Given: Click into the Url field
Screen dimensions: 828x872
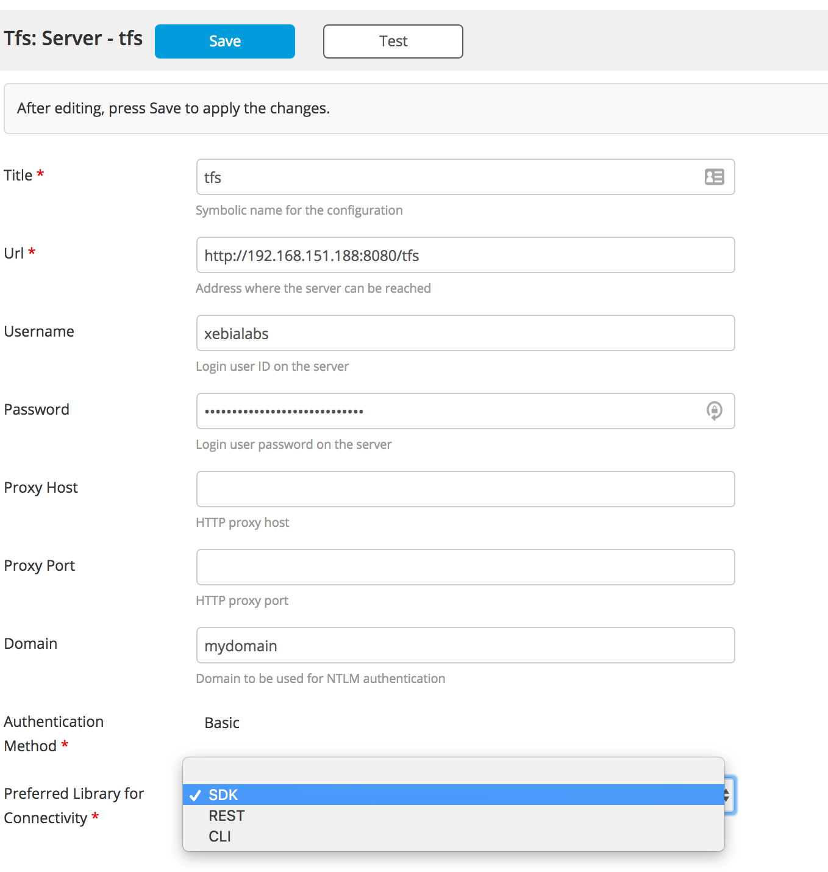Looking at the screenshot, I should coord(465,255).
